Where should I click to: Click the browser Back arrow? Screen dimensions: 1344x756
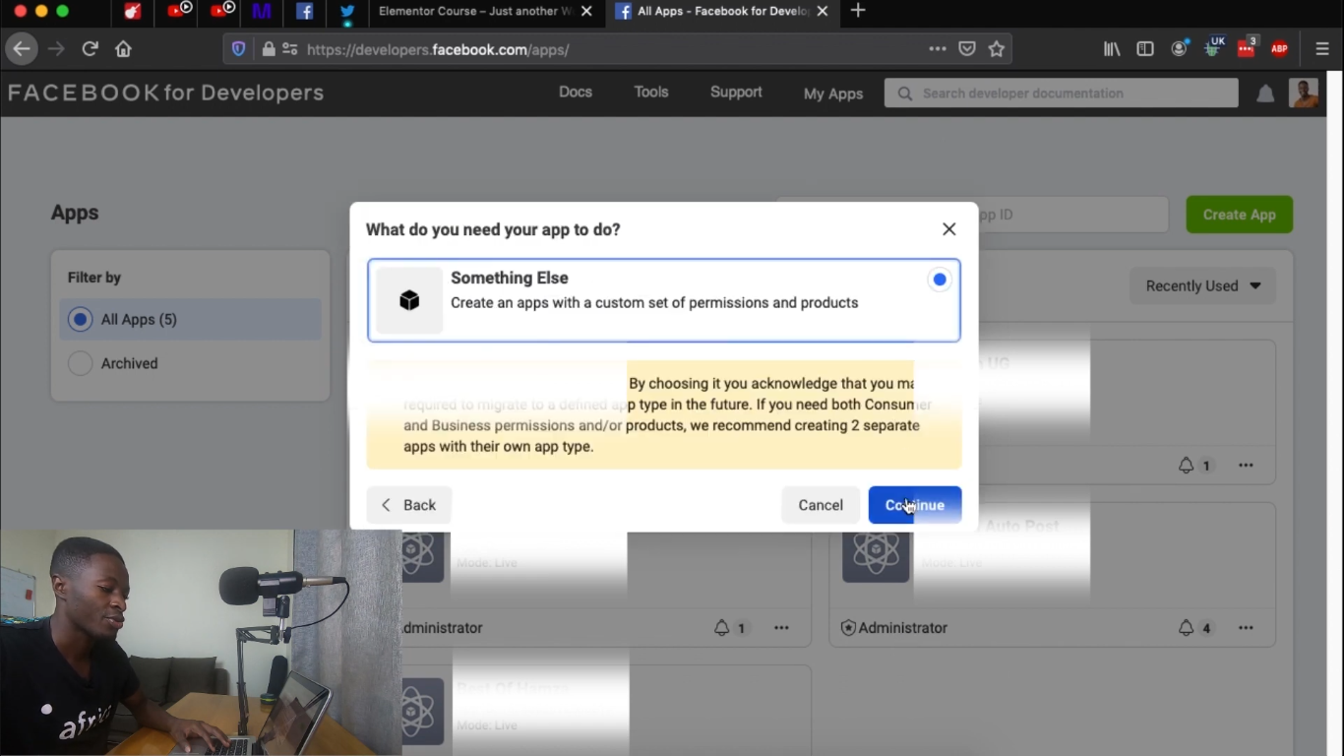point(22,48)
